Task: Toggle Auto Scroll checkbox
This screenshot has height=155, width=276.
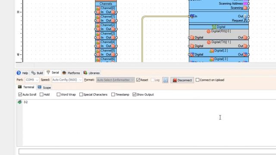Action: click(20, 95)
